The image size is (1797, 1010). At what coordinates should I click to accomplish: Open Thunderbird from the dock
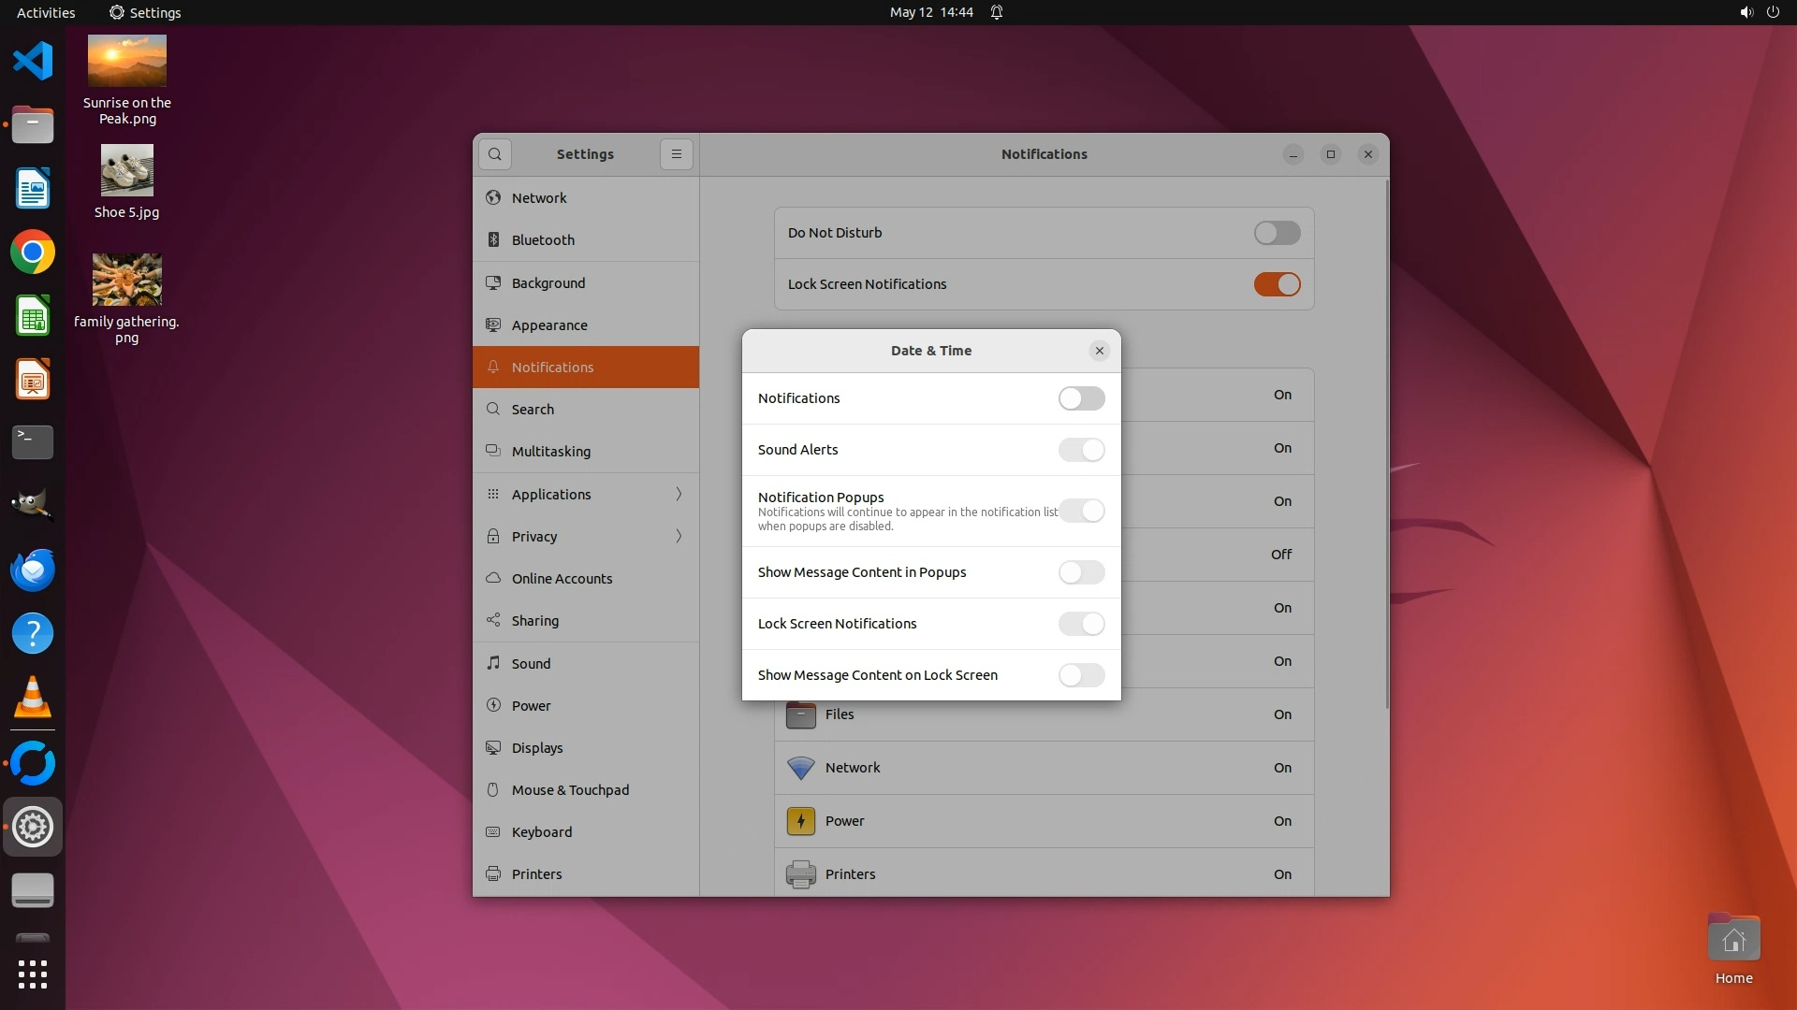33,570
